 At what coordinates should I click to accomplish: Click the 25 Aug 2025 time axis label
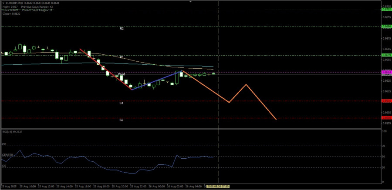coord(8,187)
